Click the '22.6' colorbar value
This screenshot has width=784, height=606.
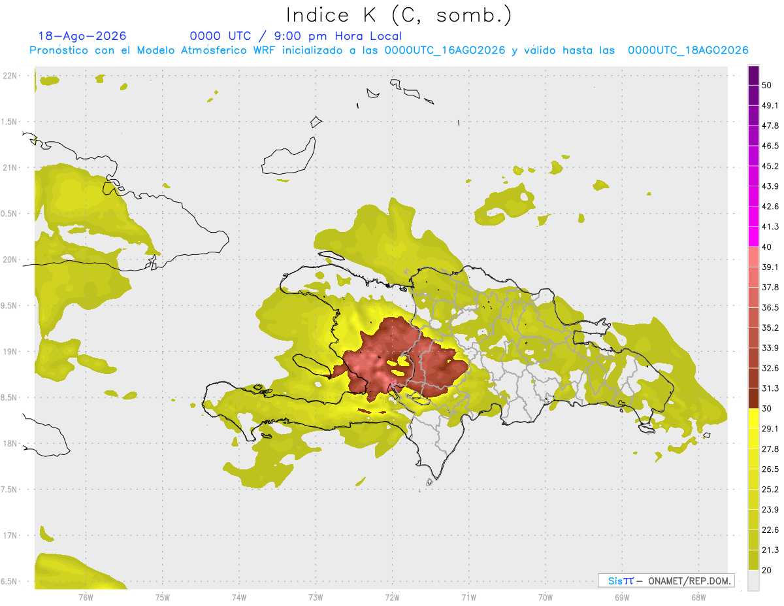[770, 530]
